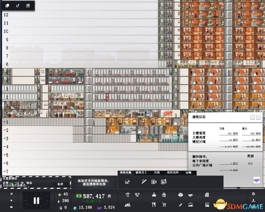Switch to the 运输 tab
Viewport: 265px width, 212px height.
188,173
